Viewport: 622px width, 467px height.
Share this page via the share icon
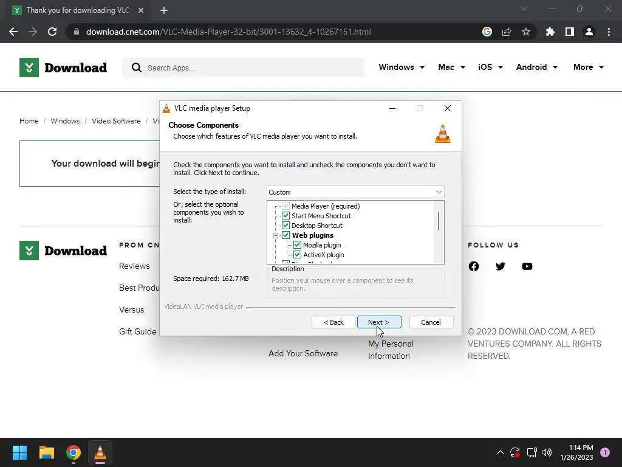tap(507, 32)
